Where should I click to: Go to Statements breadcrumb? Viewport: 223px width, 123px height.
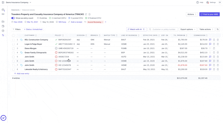tap(15, 10)
